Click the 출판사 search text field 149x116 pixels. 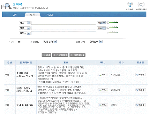(x=63, y=33)
